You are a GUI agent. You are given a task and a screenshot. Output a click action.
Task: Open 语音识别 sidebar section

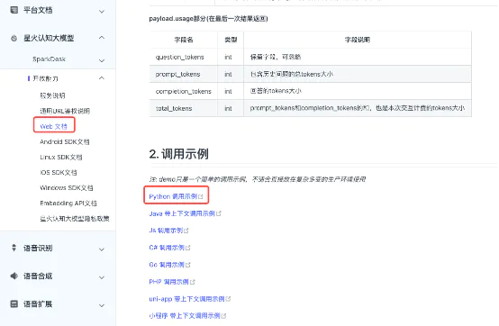(38, 248)
